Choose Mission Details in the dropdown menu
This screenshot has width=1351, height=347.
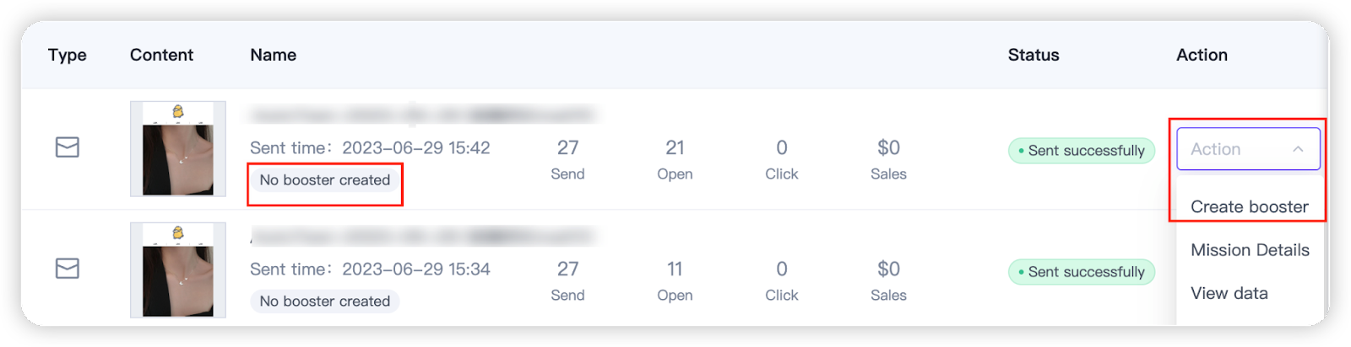1250,250
